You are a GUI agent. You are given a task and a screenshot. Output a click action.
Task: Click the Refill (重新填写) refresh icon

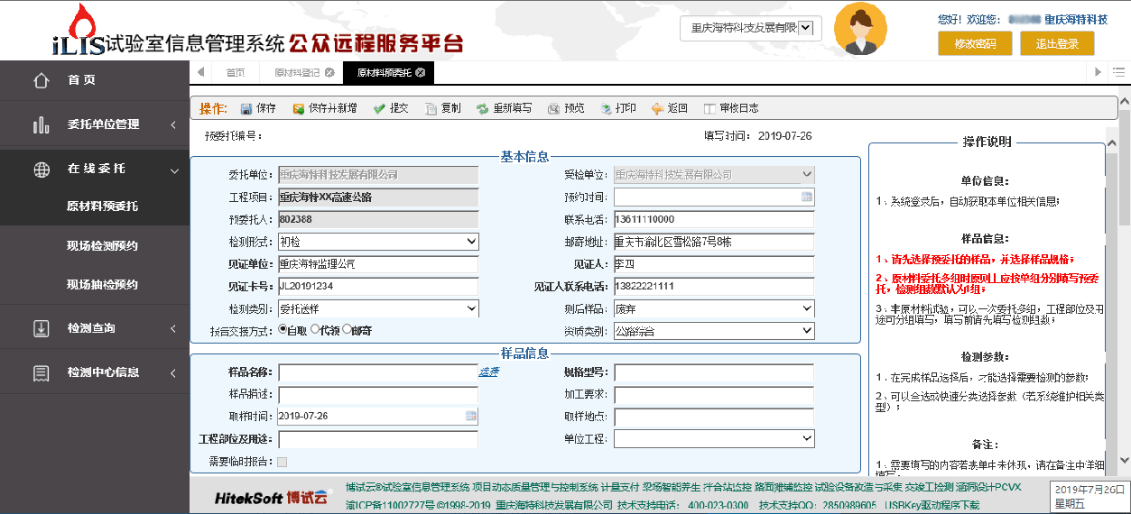(x=483, y=108)
